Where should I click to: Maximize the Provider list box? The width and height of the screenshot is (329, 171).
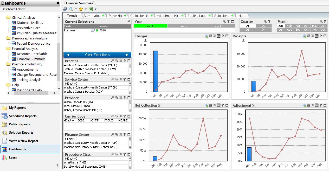[x=129, y=98]
